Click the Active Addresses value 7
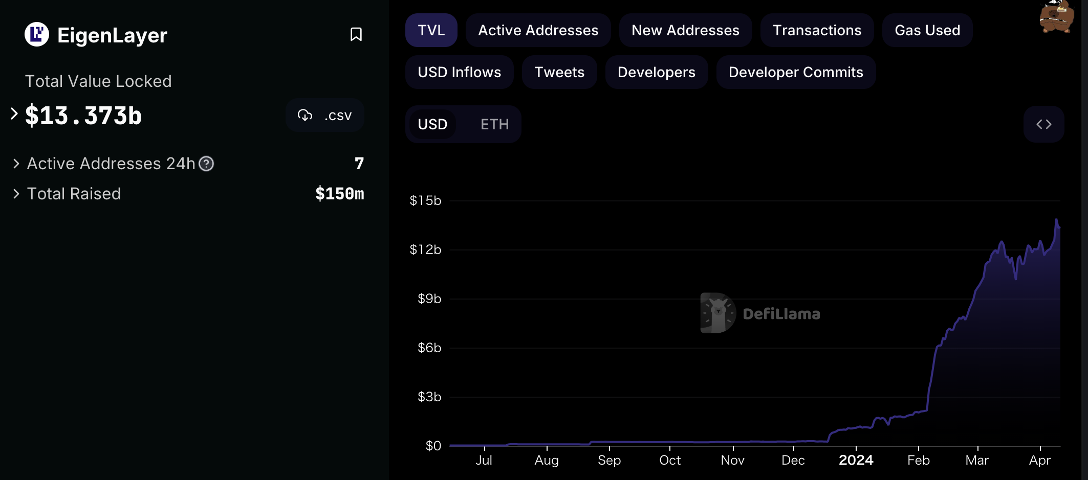This screenshot has height=480, width=1088. pos(359,164)
